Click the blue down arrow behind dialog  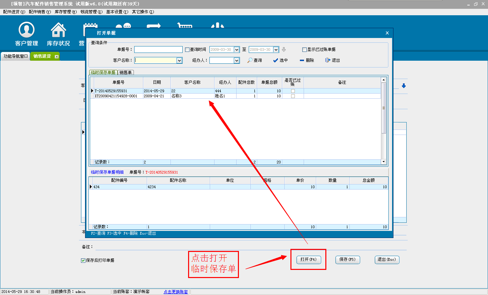[404, 86]
